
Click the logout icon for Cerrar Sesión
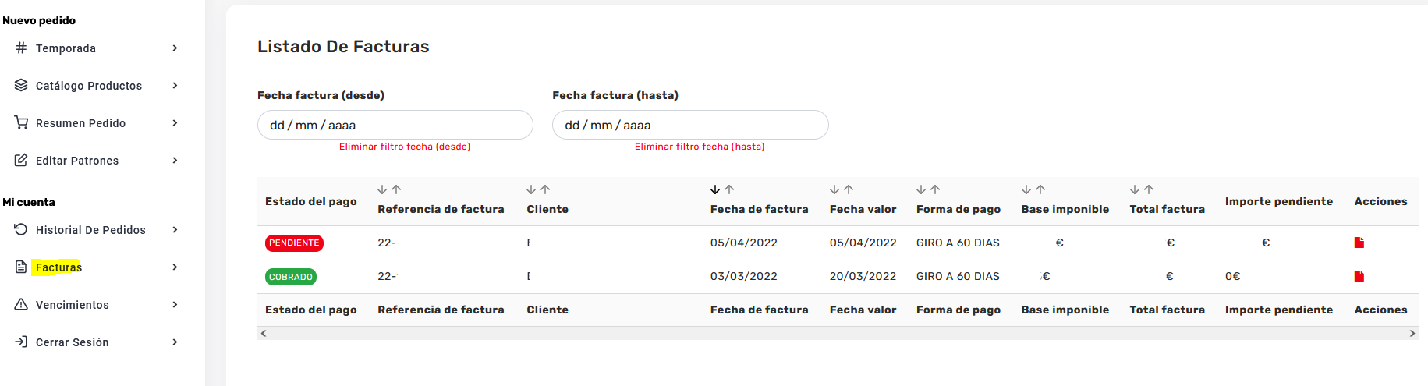(x=21, y=342)
